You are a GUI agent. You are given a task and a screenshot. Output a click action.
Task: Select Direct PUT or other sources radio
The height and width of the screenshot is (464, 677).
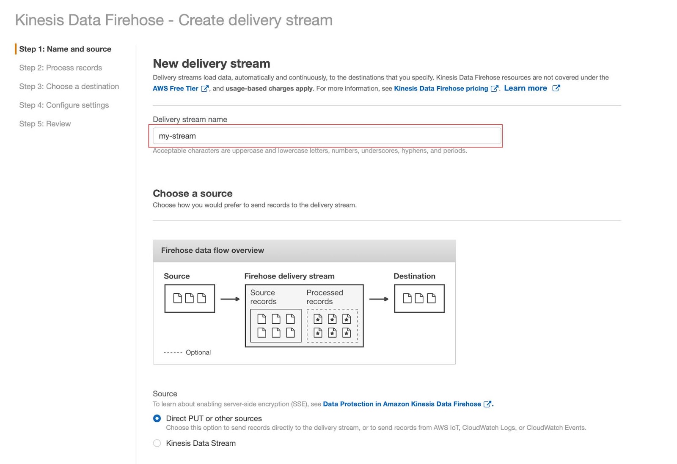point(157,418)
